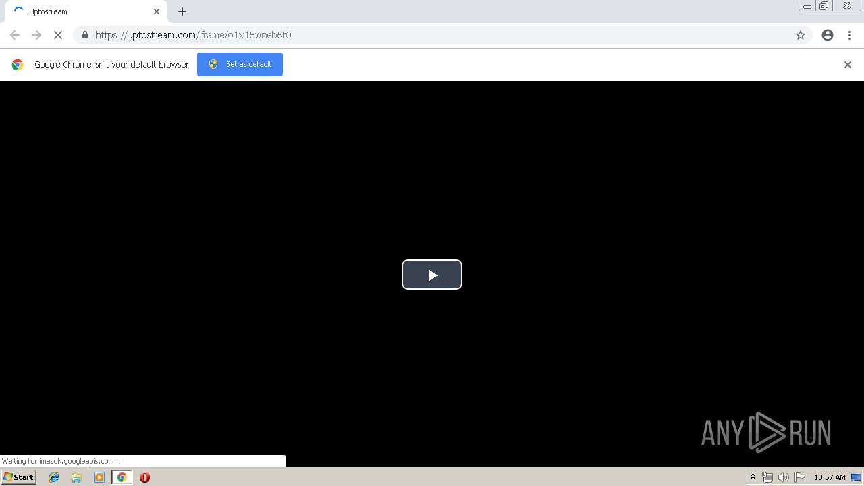Go back to the previous page

pyautogui.click(x=15, y=35)
